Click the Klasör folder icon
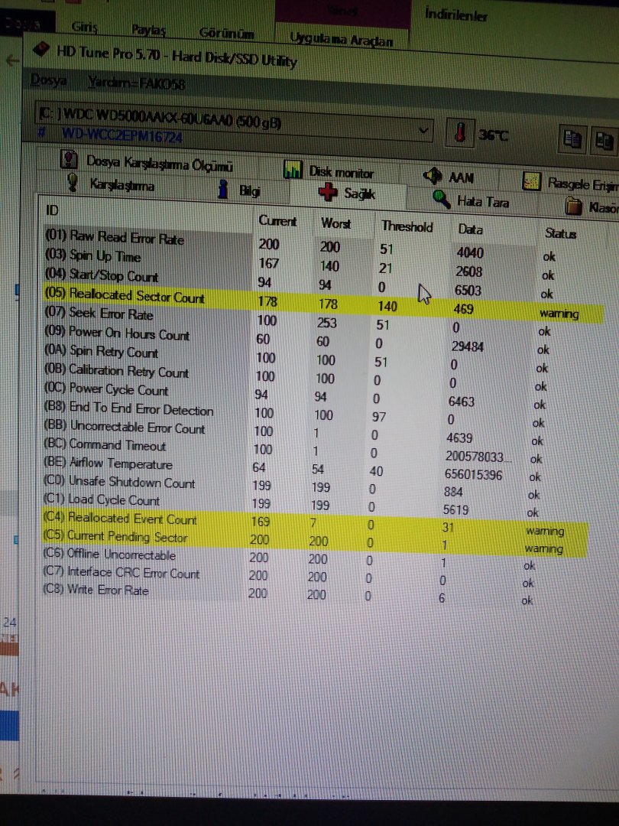619x826 pixels. click(x=574, y=206)
